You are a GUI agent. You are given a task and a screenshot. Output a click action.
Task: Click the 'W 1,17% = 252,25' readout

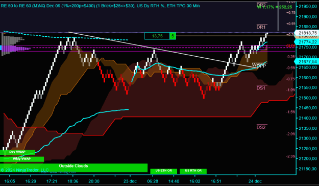click(x=275, y=7)
